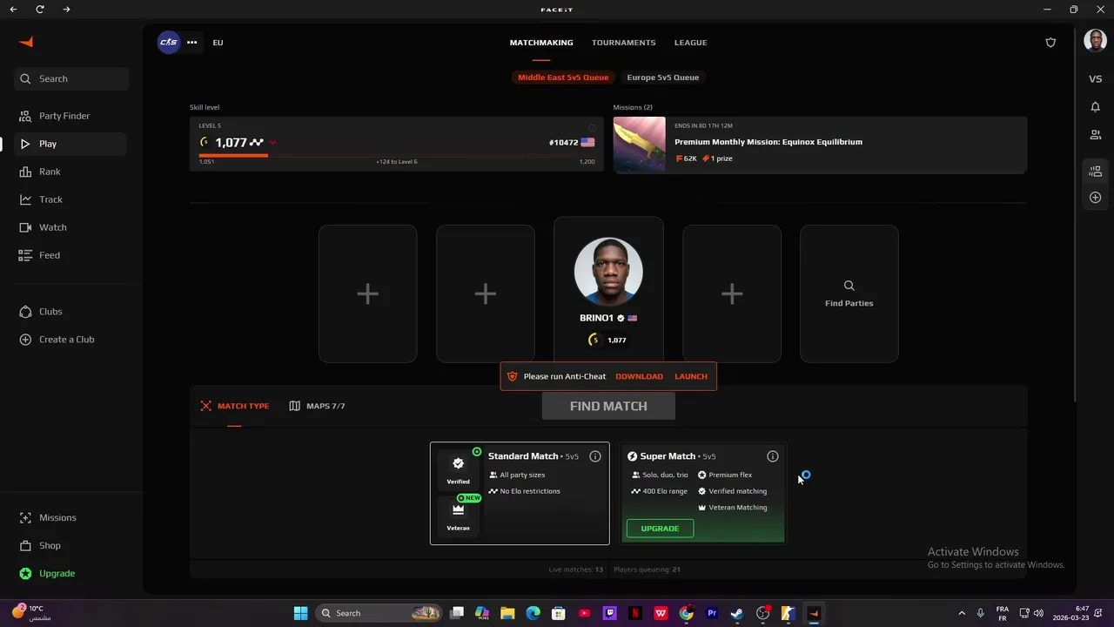Open Twitch from the taskbar
Screen dimensions: 1114x627
(610, 613)
